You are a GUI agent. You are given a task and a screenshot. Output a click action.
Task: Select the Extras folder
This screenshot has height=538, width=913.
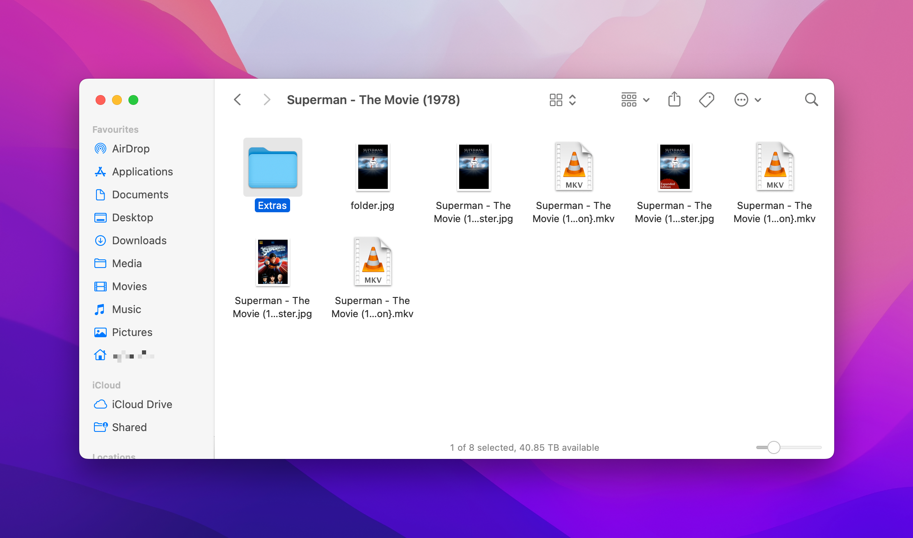(x=272, y=168)
